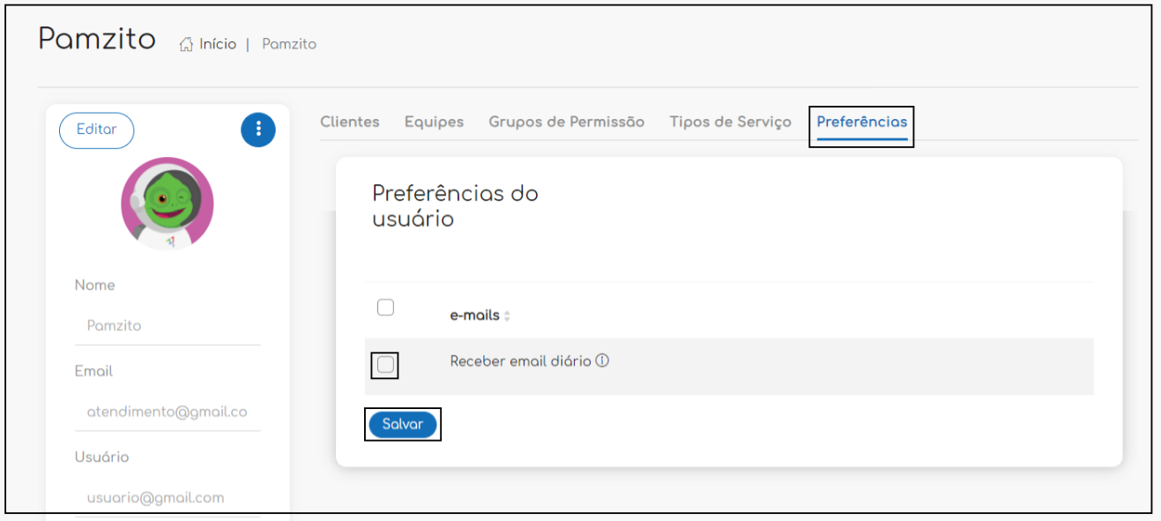Viewport: 1161px width, 521px height.
Task: Click the Nome input field
Action: click(167, 325)
